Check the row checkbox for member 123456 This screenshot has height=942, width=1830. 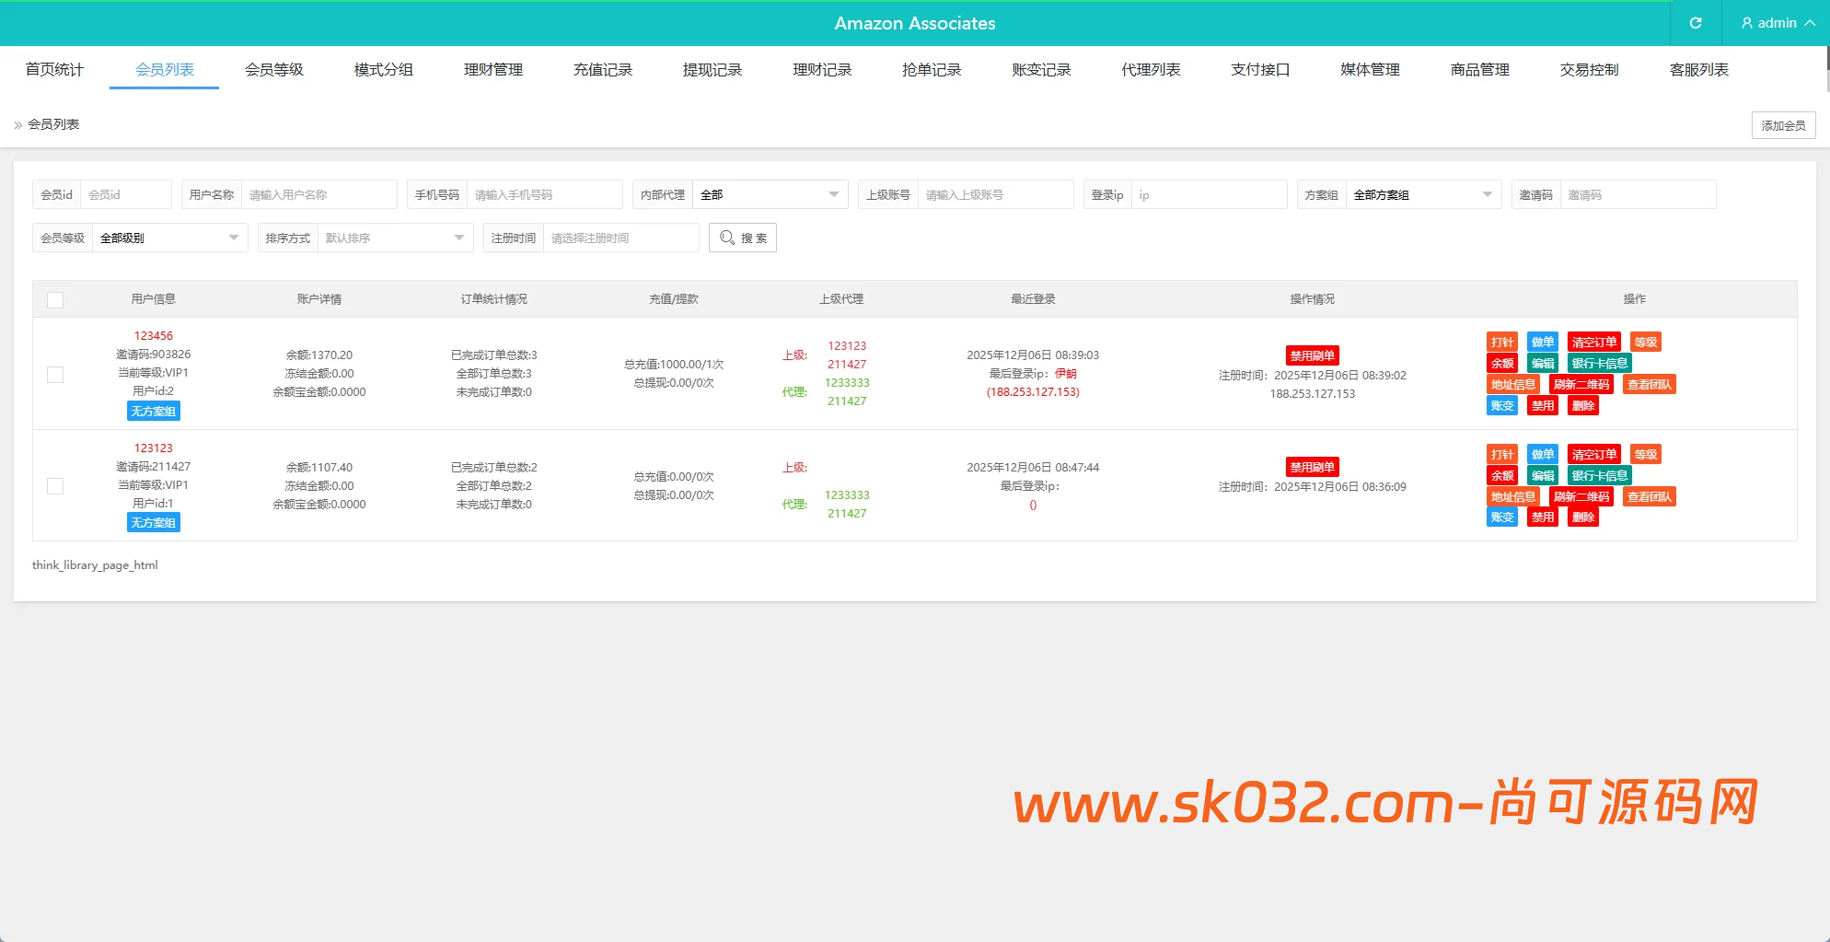pyautogui.click(x=55, y=375)
